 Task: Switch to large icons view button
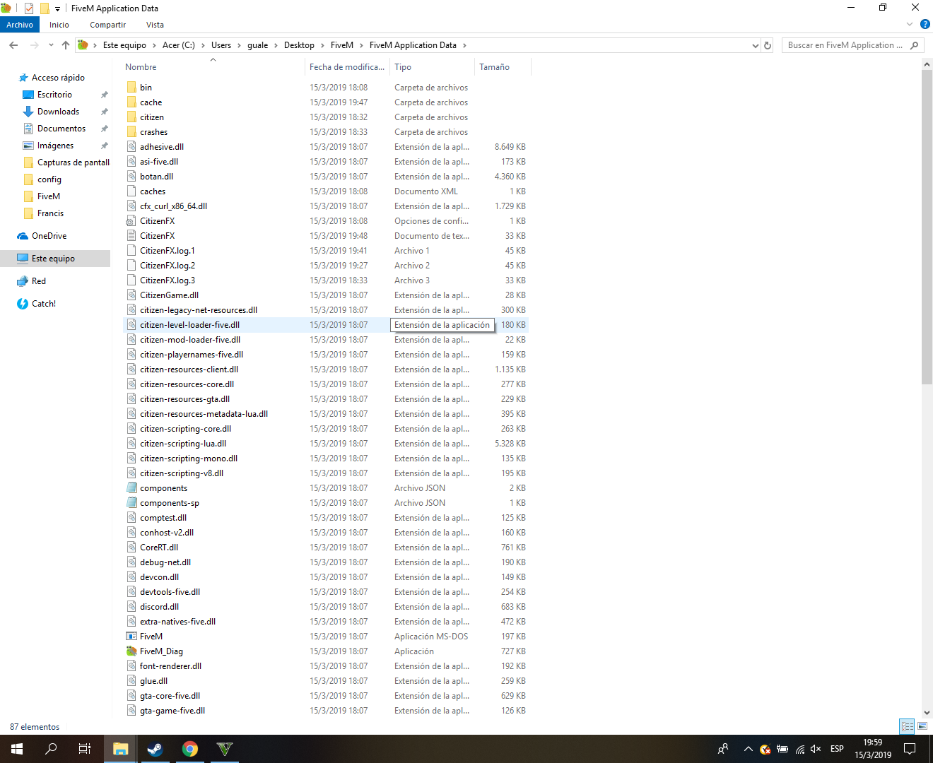click(x=922, y=726)
